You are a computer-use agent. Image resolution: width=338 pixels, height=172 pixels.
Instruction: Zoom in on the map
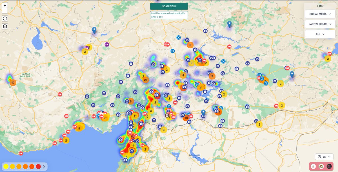pyautogui.click(x=5, y=6)
